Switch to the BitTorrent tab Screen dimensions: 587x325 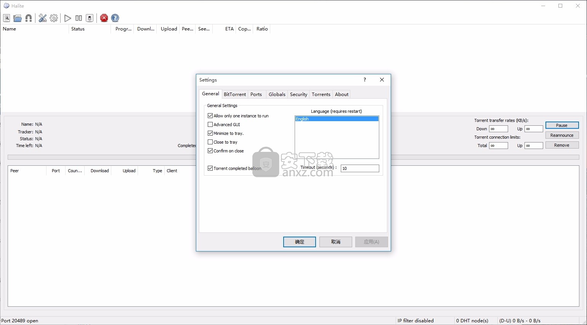click(x=235, y=94)
